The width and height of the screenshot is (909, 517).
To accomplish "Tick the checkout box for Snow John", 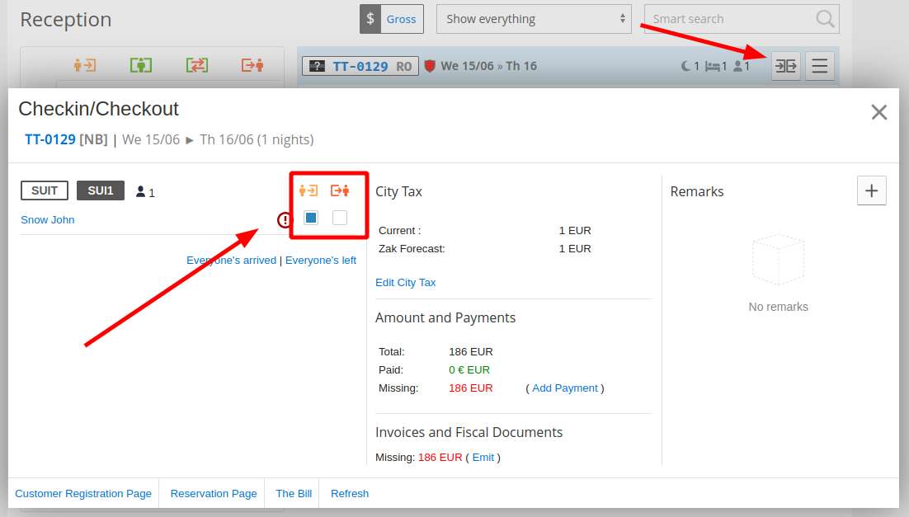I will pos(340,218).
